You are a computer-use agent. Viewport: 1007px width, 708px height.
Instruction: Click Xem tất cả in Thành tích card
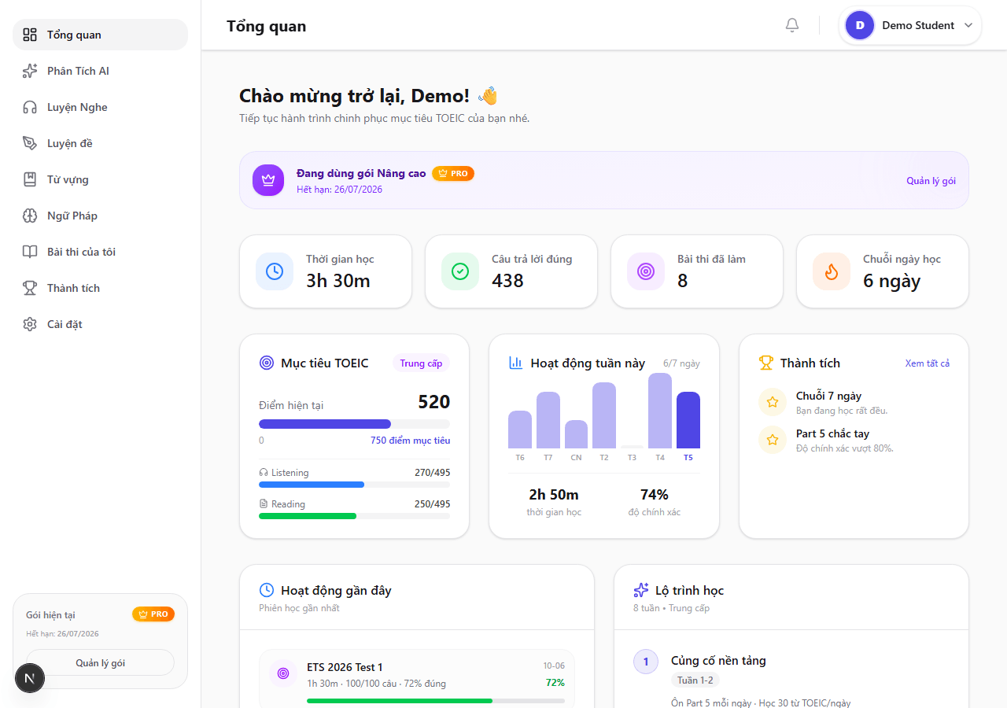[x=928, y=363]
